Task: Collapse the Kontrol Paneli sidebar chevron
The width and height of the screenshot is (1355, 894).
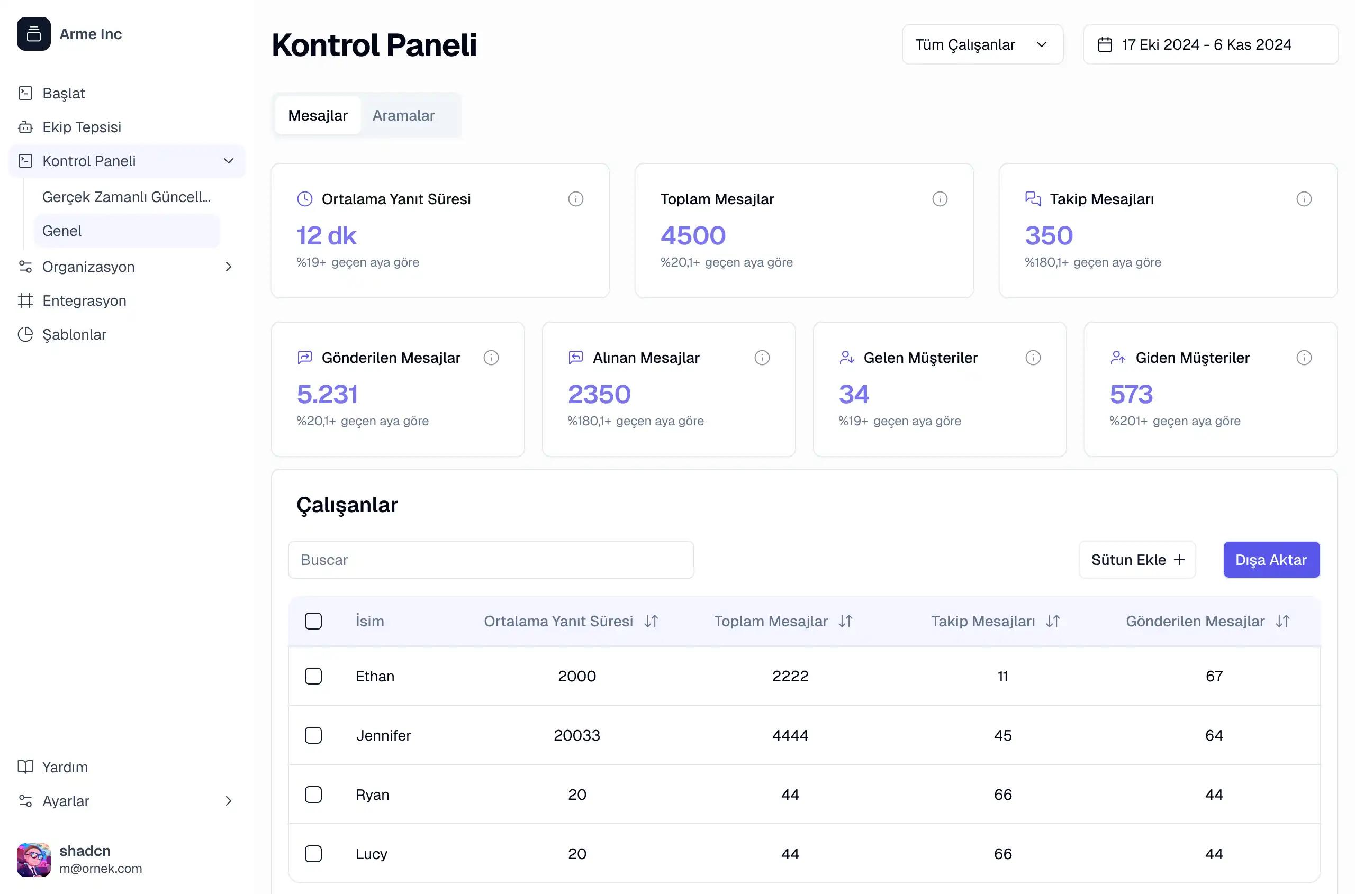Action: (x=228, y=161)
